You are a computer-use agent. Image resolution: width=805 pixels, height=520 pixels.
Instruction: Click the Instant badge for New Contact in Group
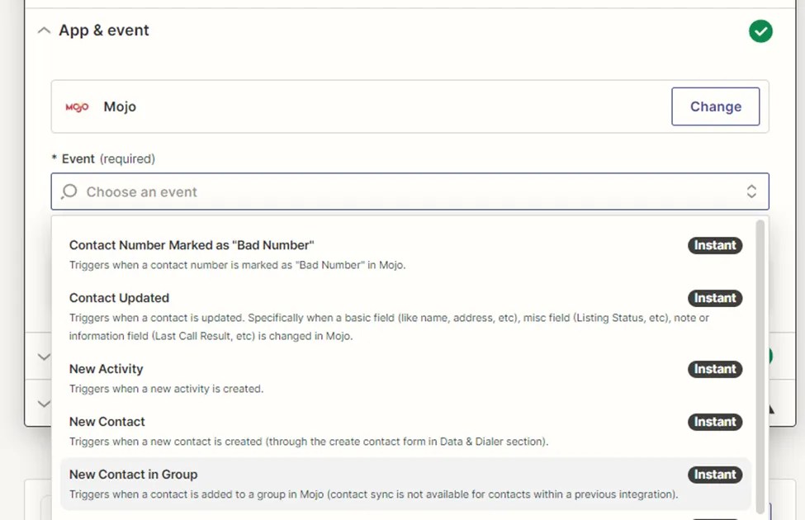pos(714,475)
